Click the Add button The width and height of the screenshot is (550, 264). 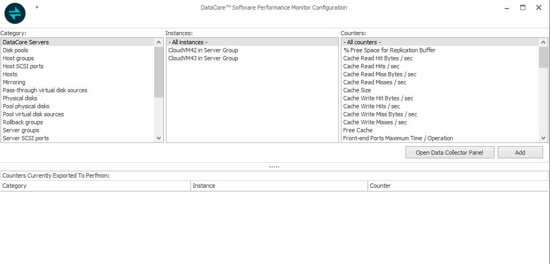[x=520, y=153]
